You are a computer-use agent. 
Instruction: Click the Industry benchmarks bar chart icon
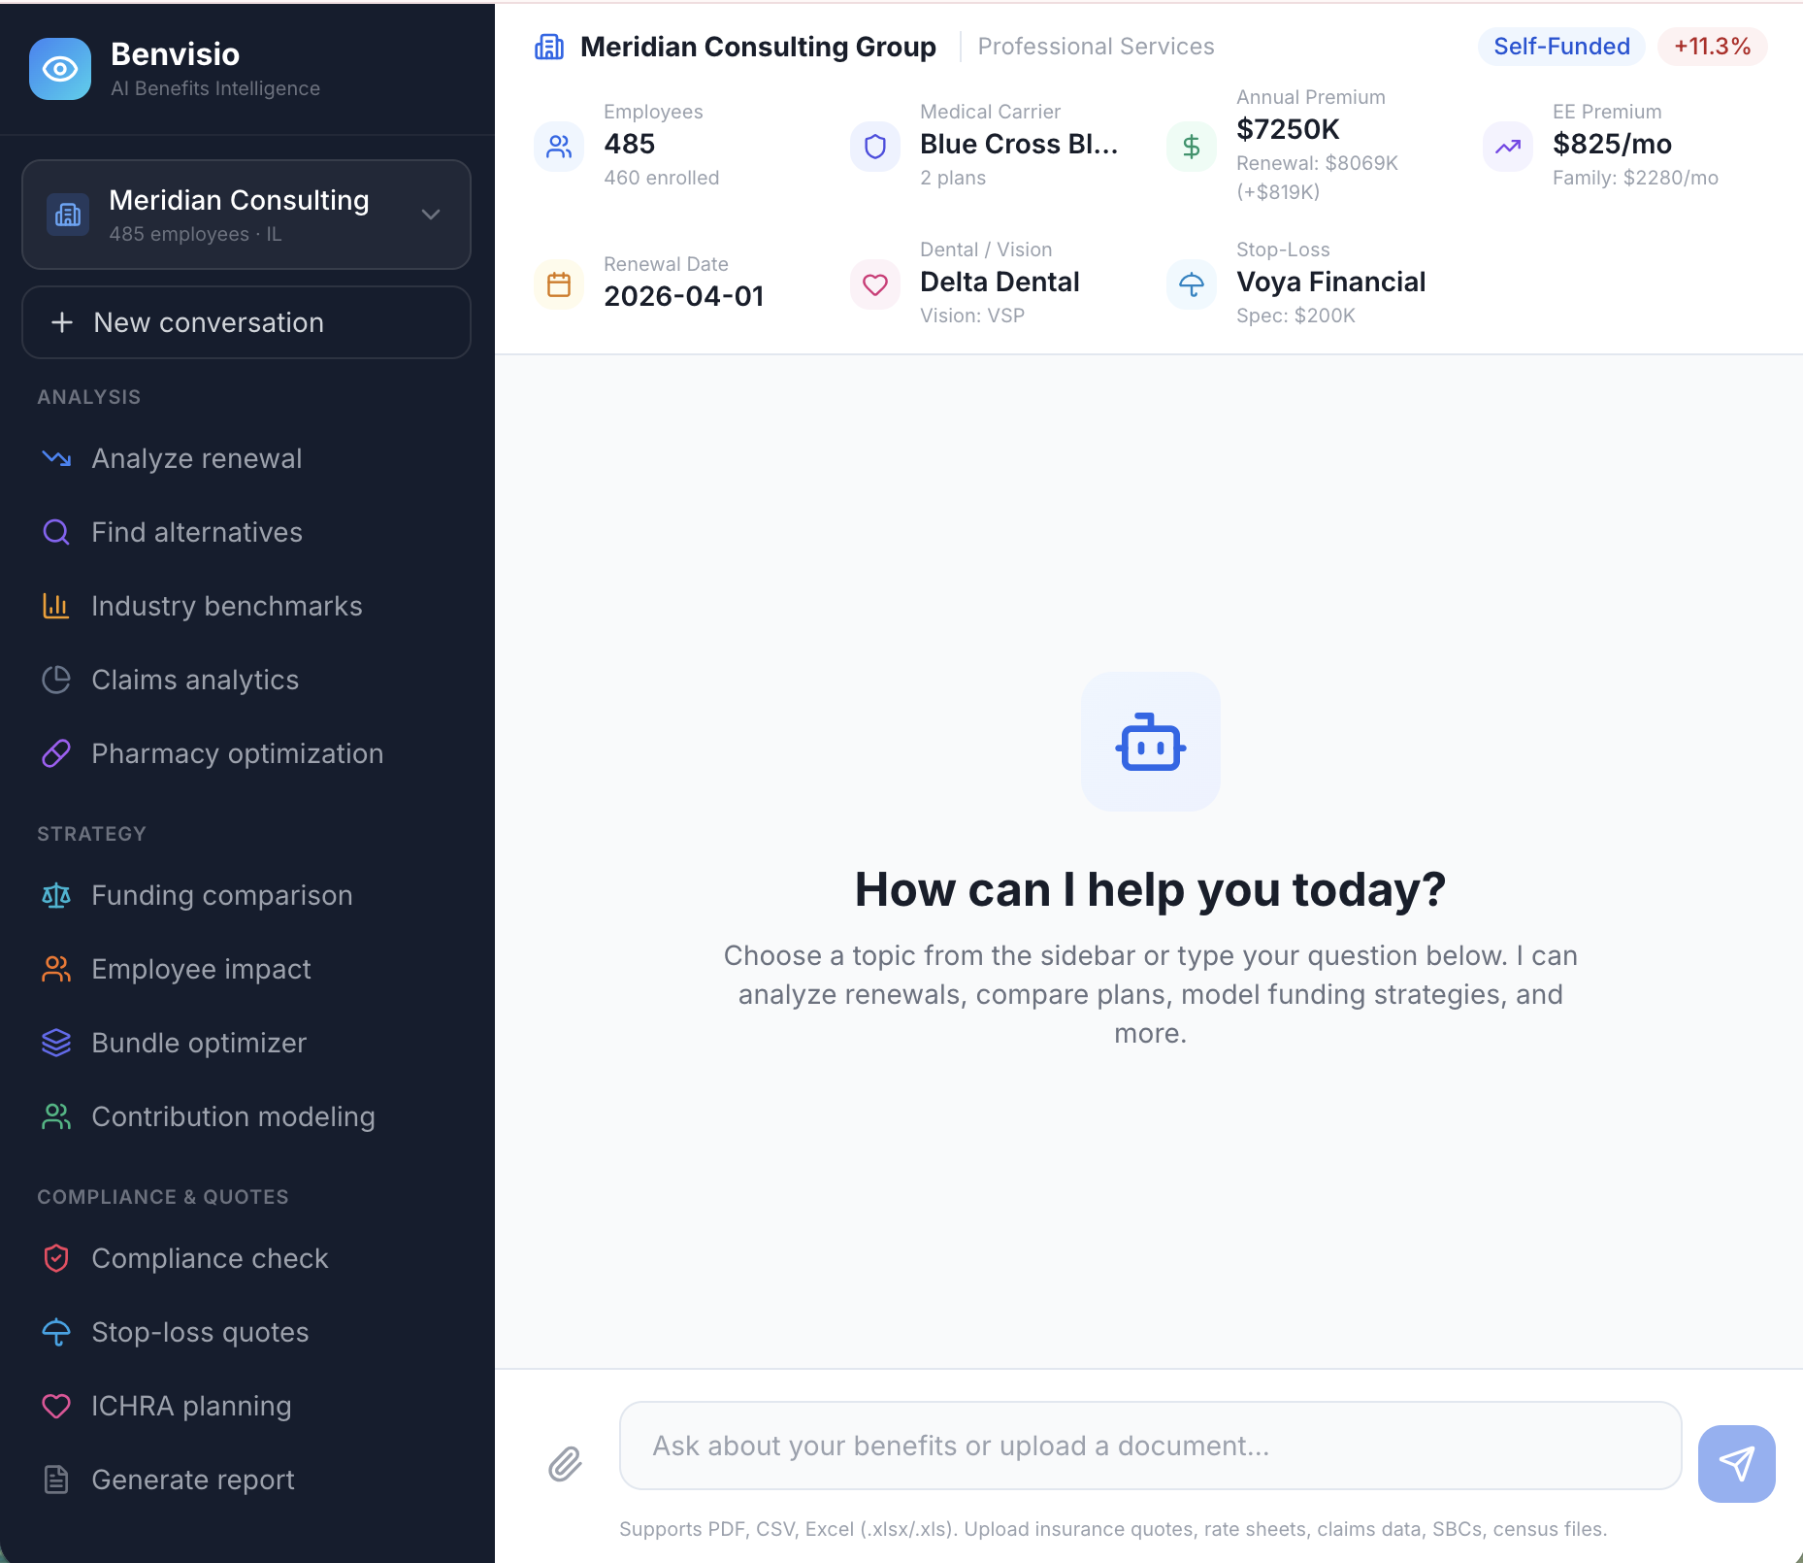click(56, 606)
